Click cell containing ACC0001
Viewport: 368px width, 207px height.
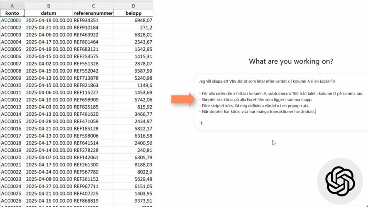[12, 20]
